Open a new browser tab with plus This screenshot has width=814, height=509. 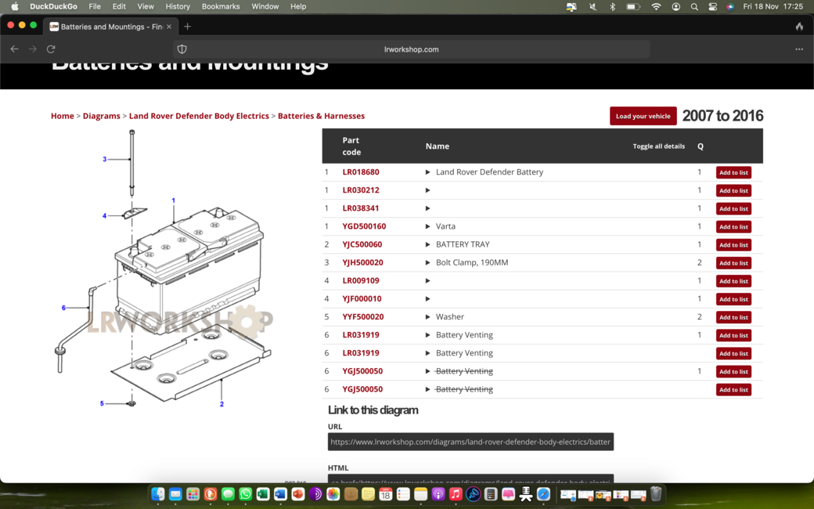[187, 27]
